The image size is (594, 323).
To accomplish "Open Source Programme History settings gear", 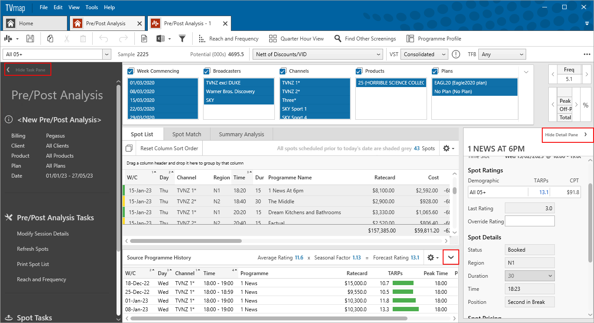I will [433, 258].
